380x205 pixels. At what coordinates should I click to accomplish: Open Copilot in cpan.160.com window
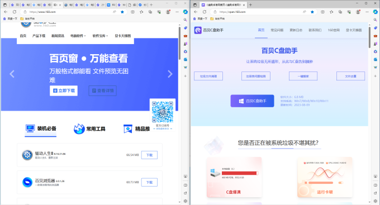[375, 12]
